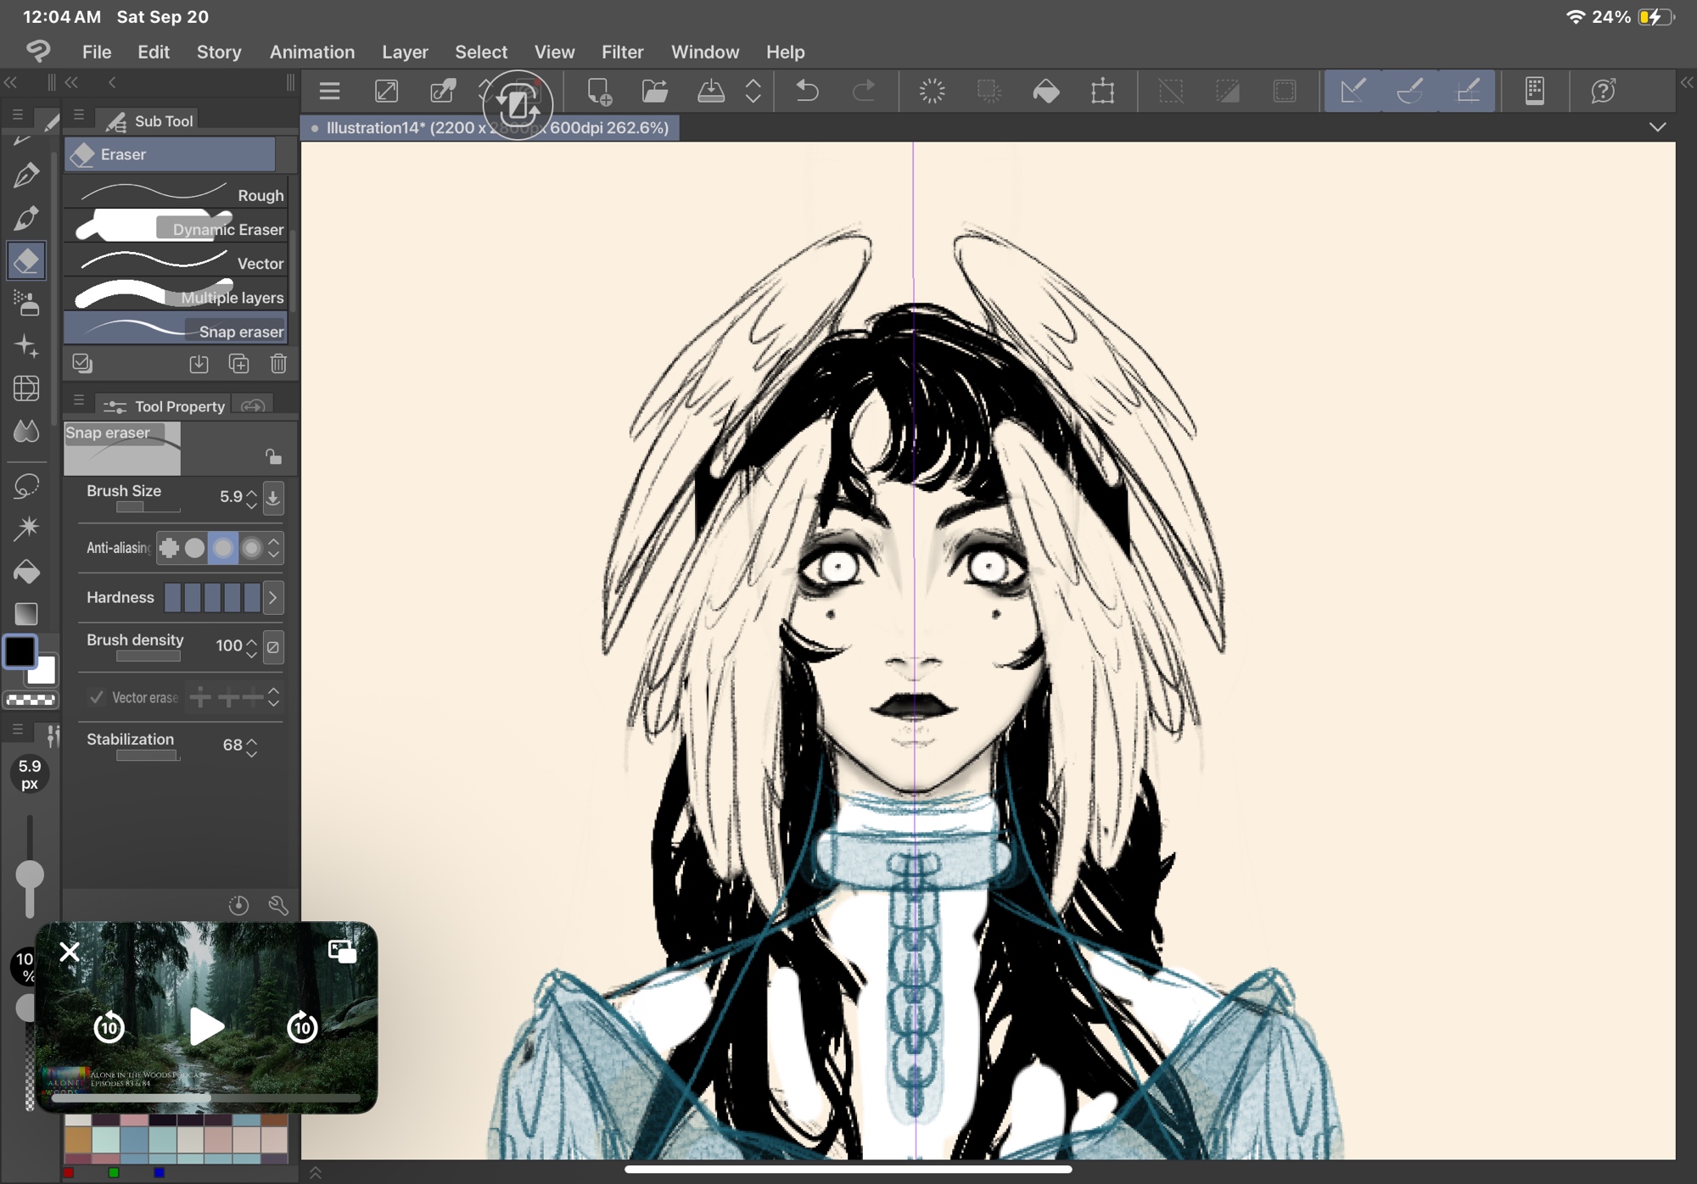Select the Gradient tool
This screenshot has height=1184, width=1697.
26,613
